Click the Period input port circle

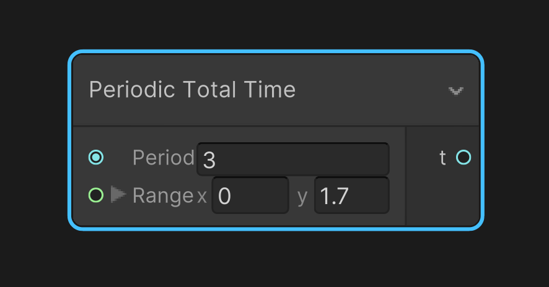pyautogui.click(x=95, y=158)
